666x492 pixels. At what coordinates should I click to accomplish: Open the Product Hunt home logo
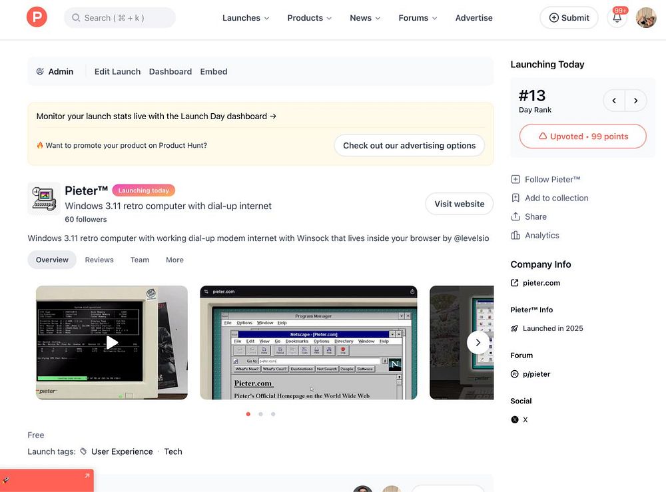coord(37,17)
